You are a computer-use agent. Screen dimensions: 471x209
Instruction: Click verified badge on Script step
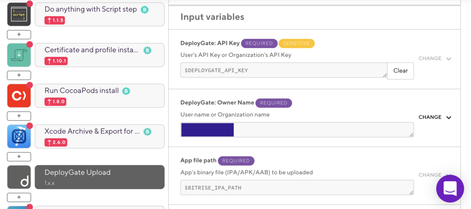pos(145,10)
